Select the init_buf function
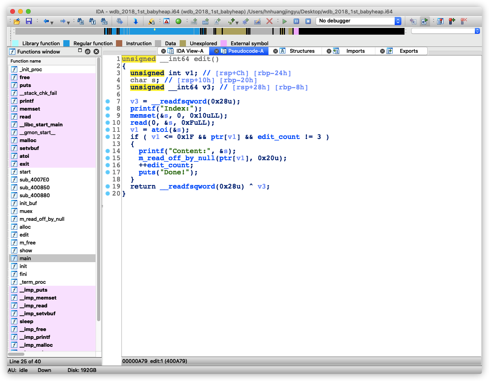This screenshot has width=489, height=381. pyautogui.click(x=51, y=203)
